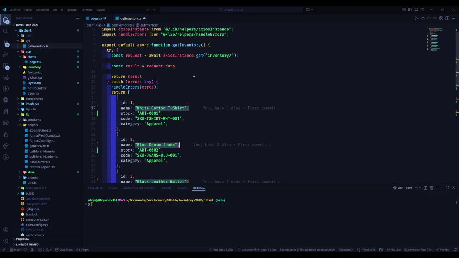Image resolution: width=459 pixels, height=258 pixels.
Task: Kill terminal with trash icon
Action: [432, 188]
